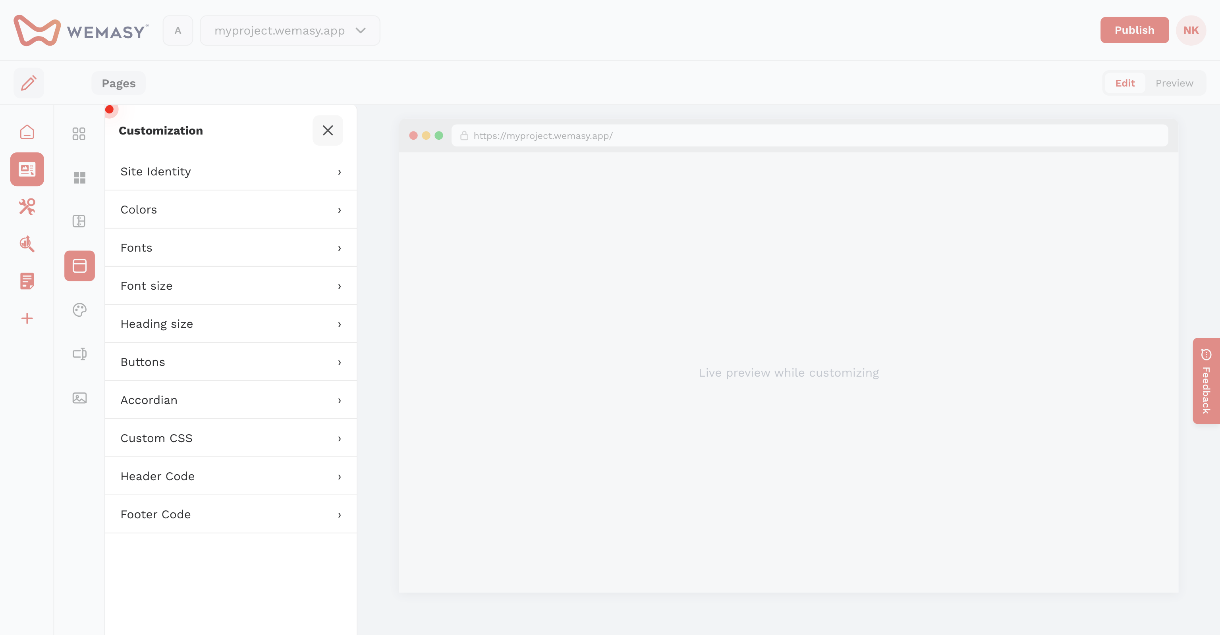
Task: Expand the Custom CSS section
Action: pos(231,438)
